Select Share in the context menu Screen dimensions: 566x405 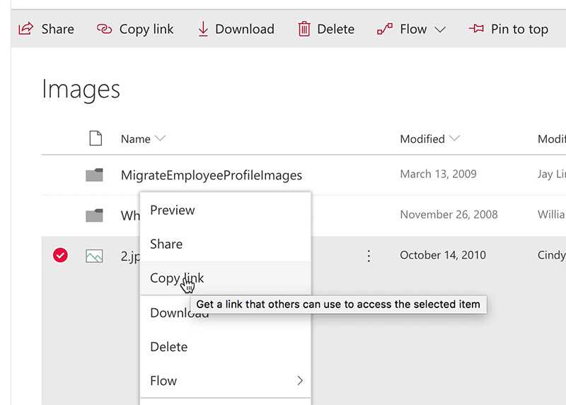coord(166,244)
